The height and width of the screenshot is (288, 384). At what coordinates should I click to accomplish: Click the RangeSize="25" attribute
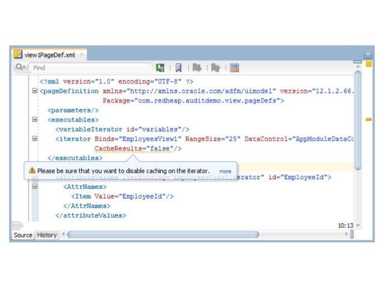213,139
